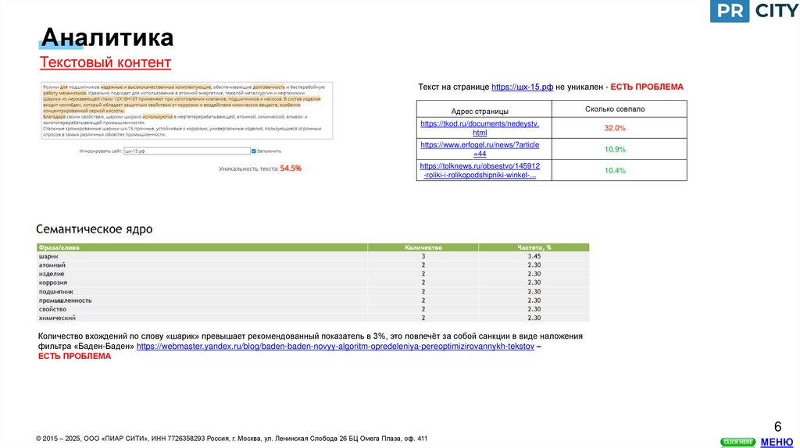
Task: Select the свойство row word
Action: pyautogui.click(x=52, y=309)
